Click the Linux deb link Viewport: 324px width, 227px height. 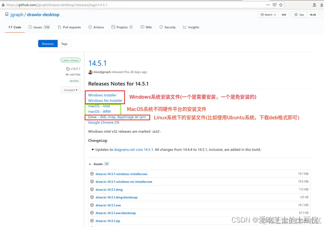(103, 117)
